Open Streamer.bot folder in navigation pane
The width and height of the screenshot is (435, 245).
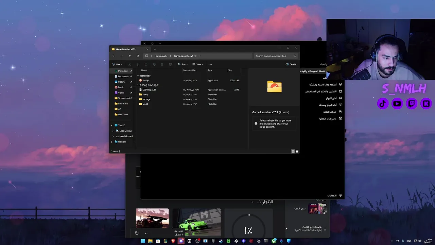pos(122,98)
